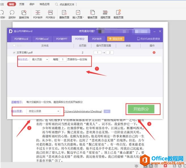This screenshot has width=186, height=168.
Task: Click 用手机转换更便捷 link
Action: [x=150, y=39]
